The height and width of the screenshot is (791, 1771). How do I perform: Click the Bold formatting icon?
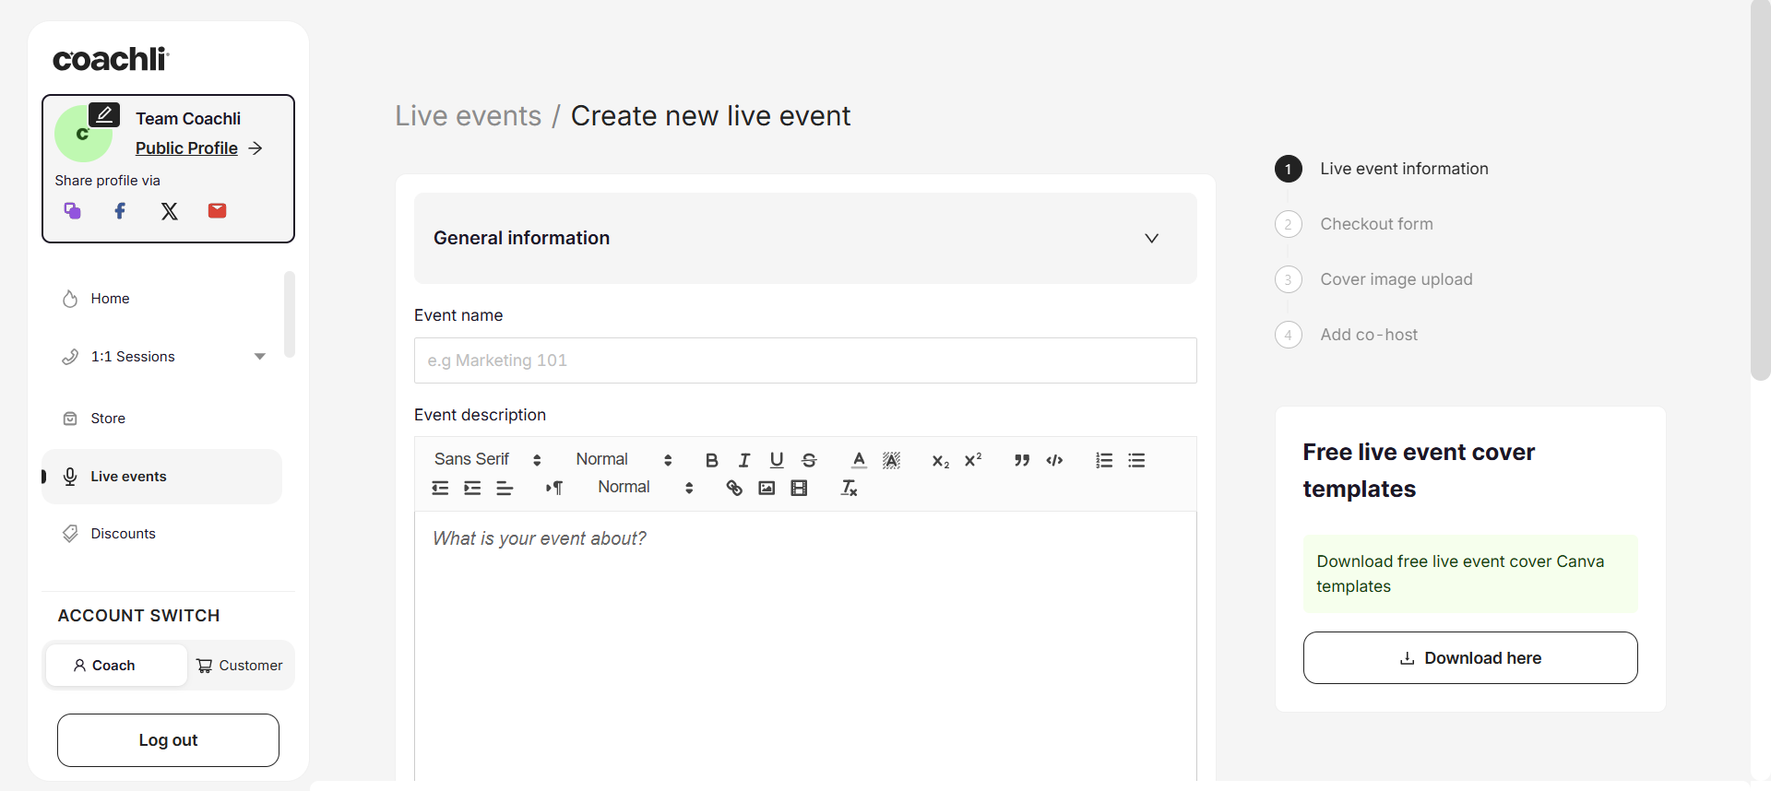tap(711, 460)
